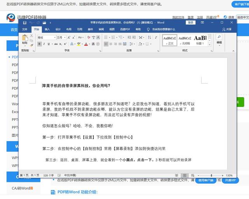Expand the Styles gallery more arrow
The width and height of the screenshot is (249, 199).
[210, 45]
